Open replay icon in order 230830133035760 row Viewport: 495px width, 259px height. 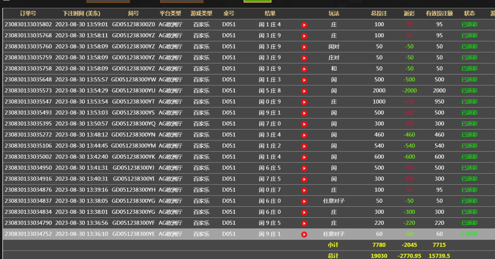point(304,47)
